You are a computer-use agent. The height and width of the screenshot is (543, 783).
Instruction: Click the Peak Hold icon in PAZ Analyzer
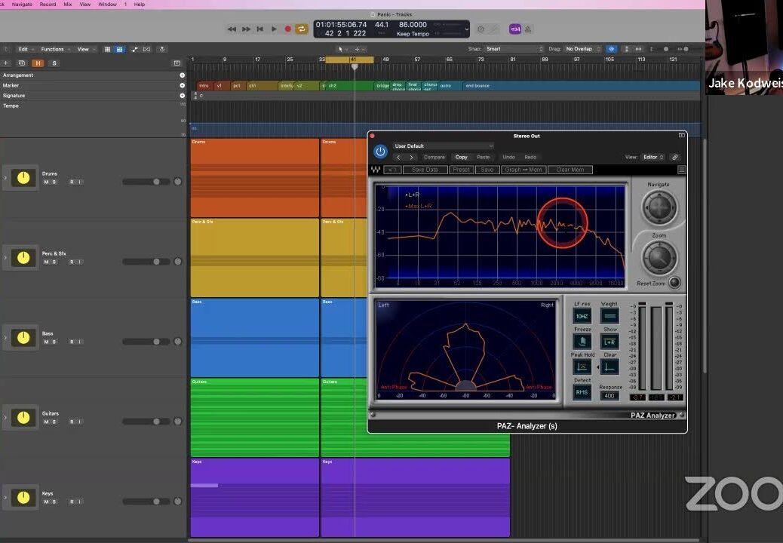click(582, 367)
